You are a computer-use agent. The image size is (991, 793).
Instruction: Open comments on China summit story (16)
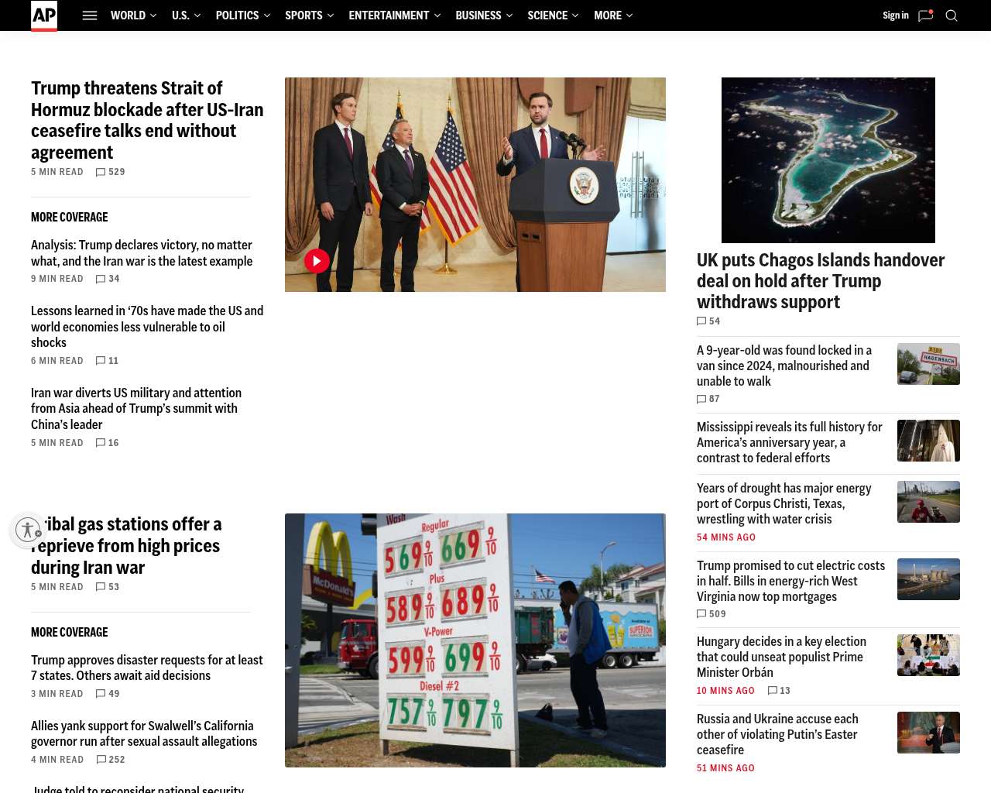[107, 443]
